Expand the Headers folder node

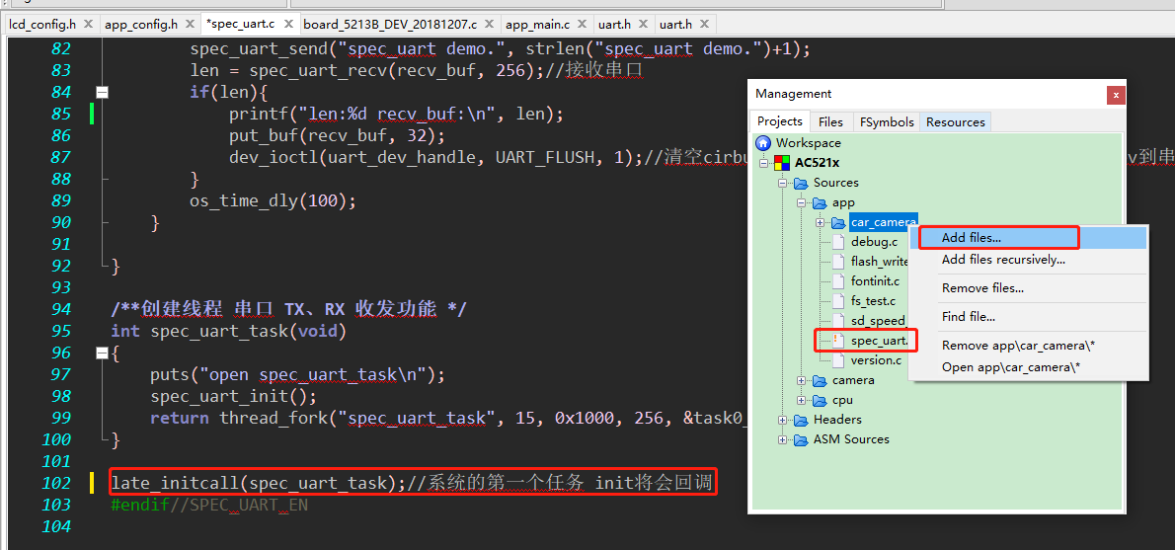782,420
